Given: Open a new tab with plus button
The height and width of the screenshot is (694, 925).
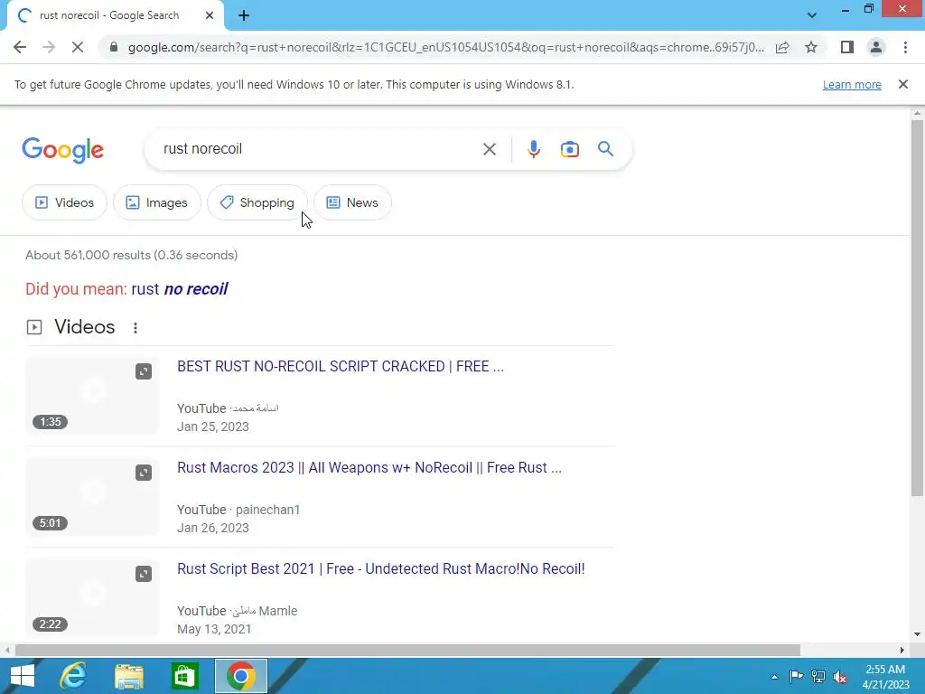Looking at the screenshot, I should click(x=244, y=15).
